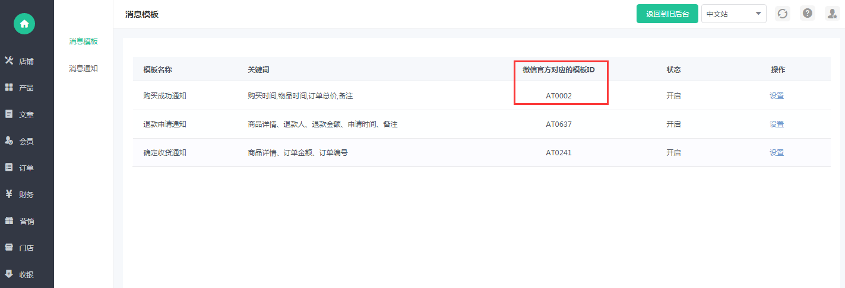Click 开启 status in 退款申请通知 row
This screenshot has height=288, width=845.
coord(673,124)
